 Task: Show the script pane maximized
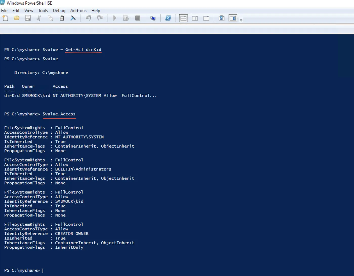[206, 18]
